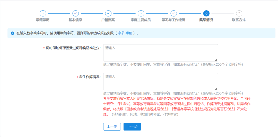Viewport: 278px width, 137px height.
Task: Click the notice text 在输入数字或字母时
Action: pos(77,33)
